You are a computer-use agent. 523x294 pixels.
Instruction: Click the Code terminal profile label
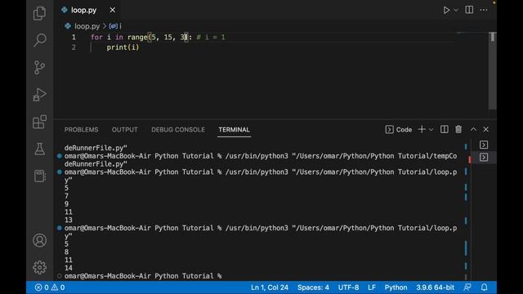(x=399, y=129)
